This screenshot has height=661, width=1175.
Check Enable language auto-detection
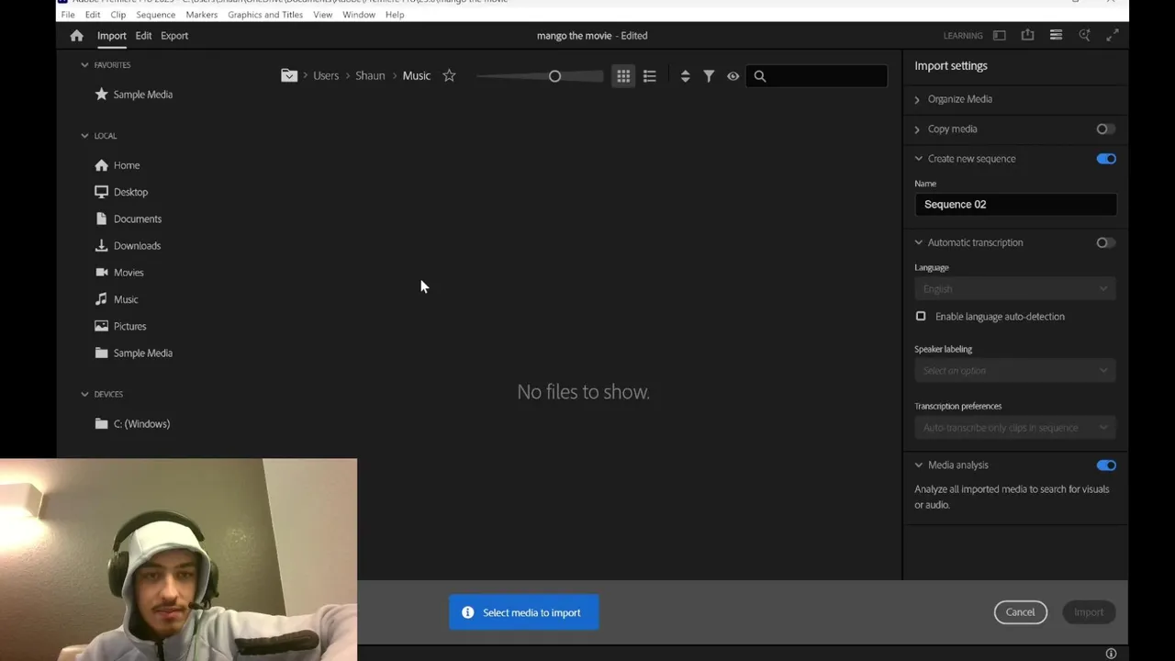coord(921,317)
